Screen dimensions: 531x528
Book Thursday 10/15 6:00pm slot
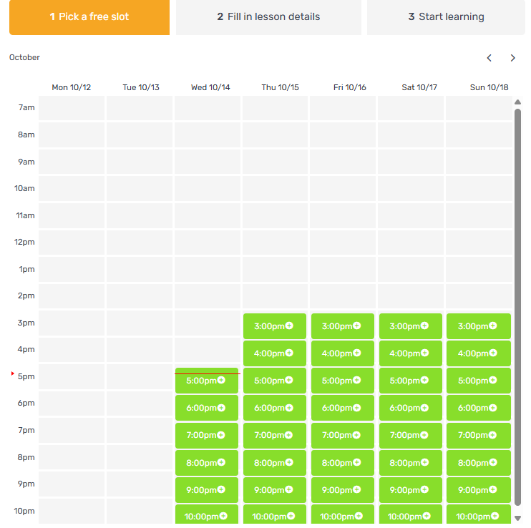pyautogui.click(x=275, y=408)
